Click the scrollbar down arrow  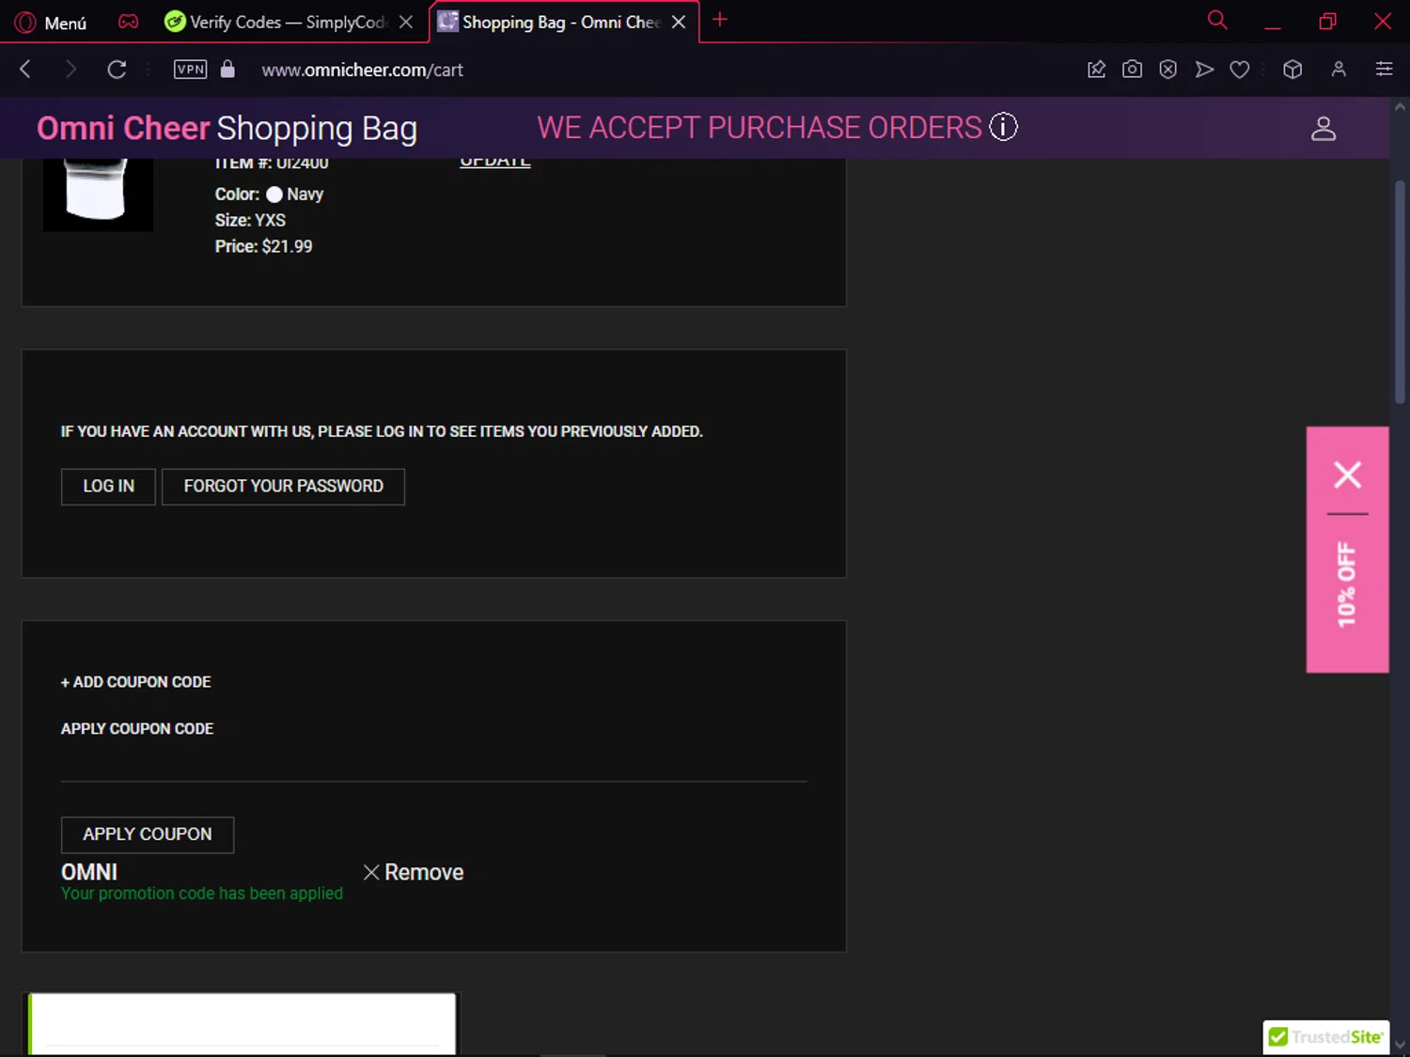(x=1400, y=1045)
